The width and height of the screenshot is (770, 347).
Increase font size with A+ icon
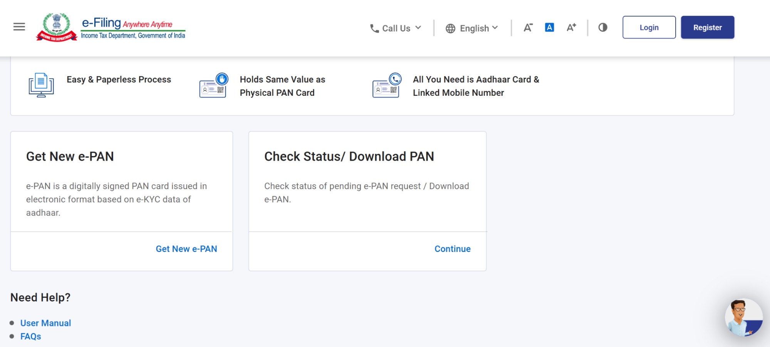pyautogui.click(x=571, y=27)
